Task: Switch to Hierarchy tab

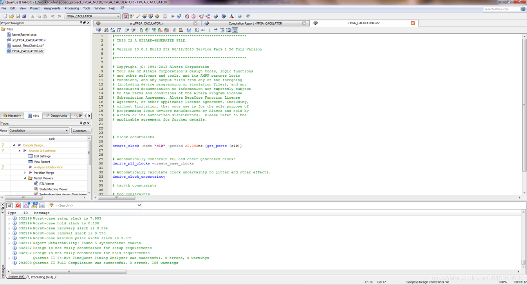Action: 12,116
